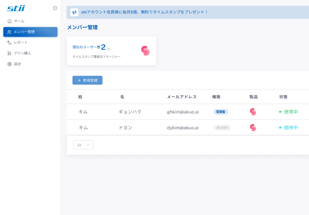The width and height of the screenshot is (309, 215).
Task: Click the 権限 column header
Action: (x=216, y=97)
